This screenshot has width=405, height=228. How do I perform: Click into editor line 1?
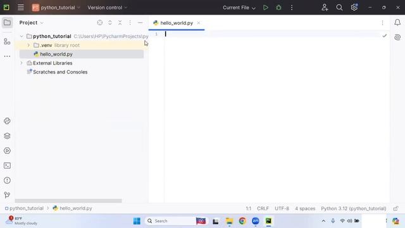coord(271,34)
